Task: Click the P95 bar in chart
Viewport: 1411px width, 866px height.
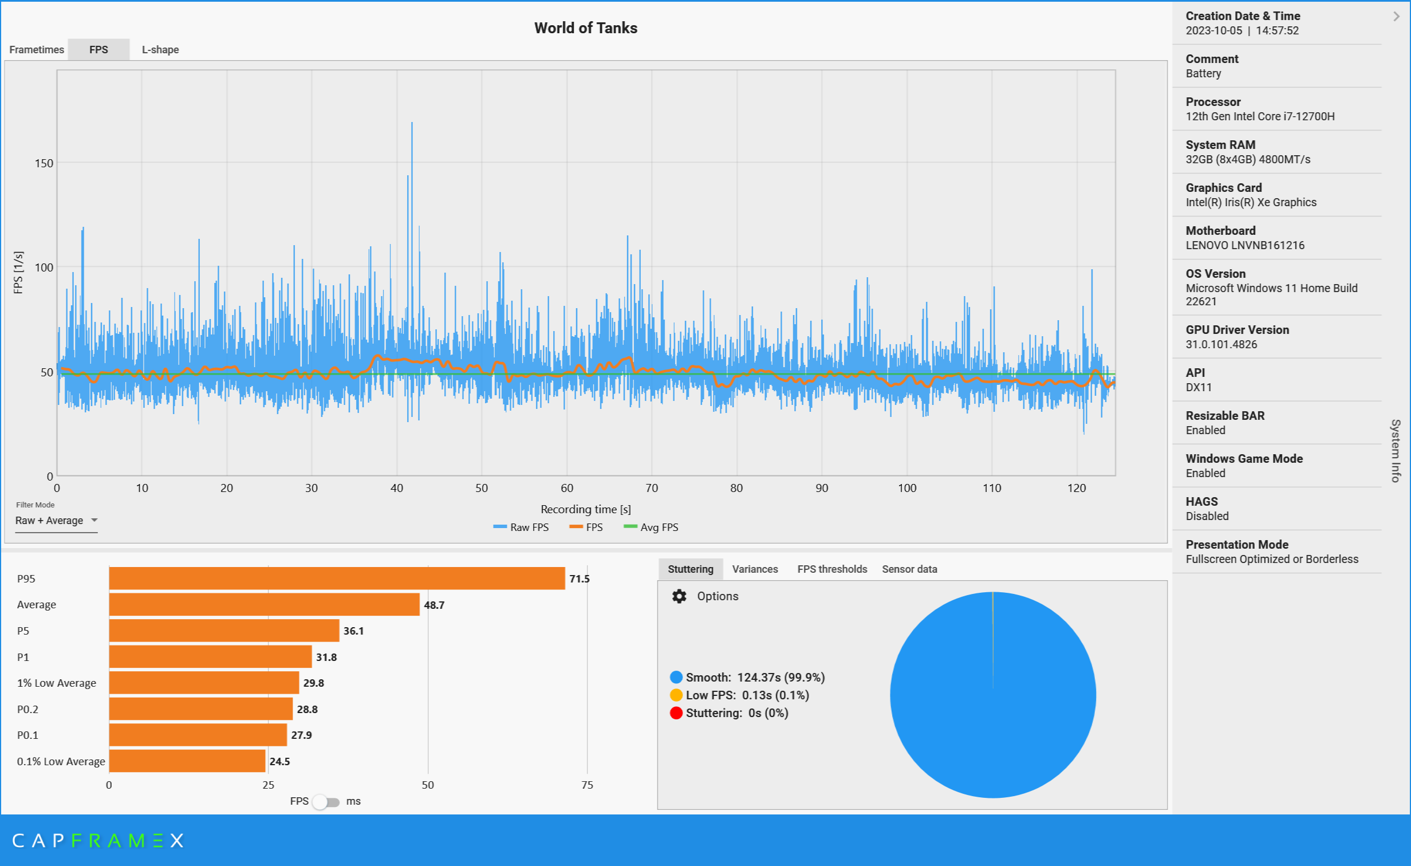Action: (x=337, y=578)
